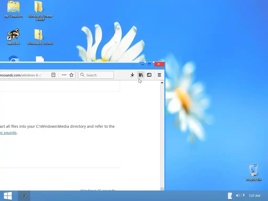The height and width of the screenshot is (201, 268).
Task: Click inside the Search input field
Action: 96,75
